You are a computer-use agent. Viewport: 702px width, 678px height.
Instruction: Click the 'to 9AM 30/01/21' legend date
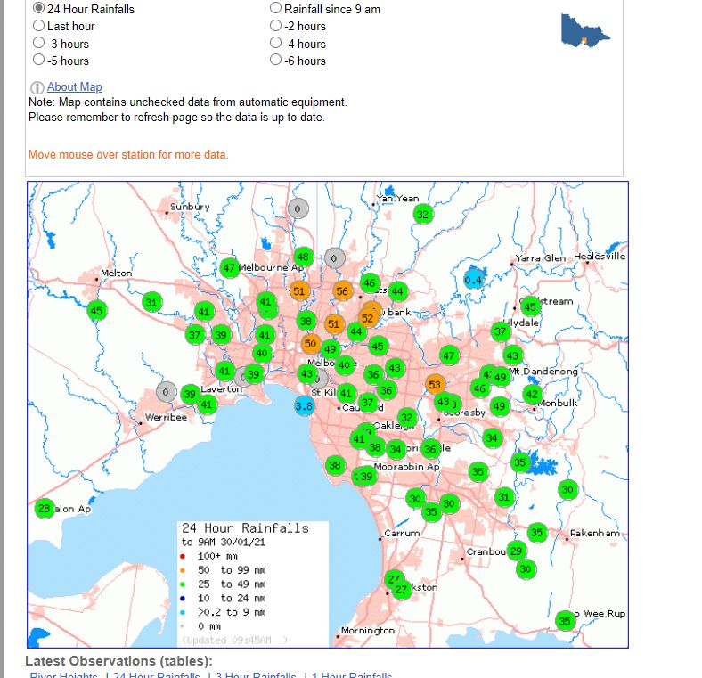coord(223,543)
